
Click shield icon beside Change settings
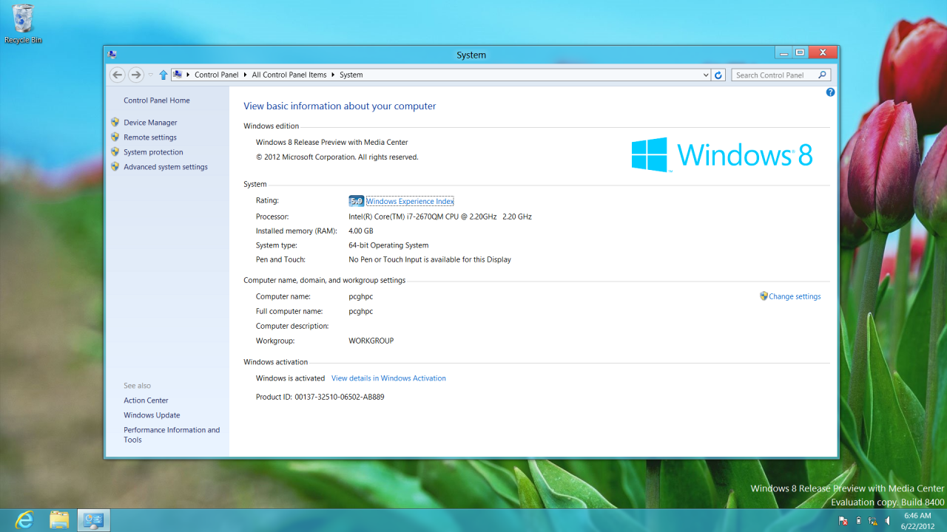tap(764, 296)
